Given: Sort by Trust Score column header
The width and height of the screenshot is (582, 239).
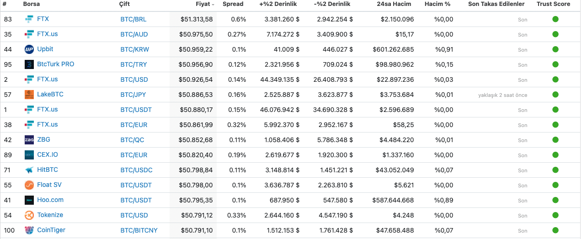Looking at the screenshot, I should pos(553,4).
